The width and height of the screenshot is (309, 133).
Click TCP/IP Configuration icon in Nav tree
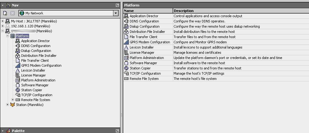click(x=17, y=95)
